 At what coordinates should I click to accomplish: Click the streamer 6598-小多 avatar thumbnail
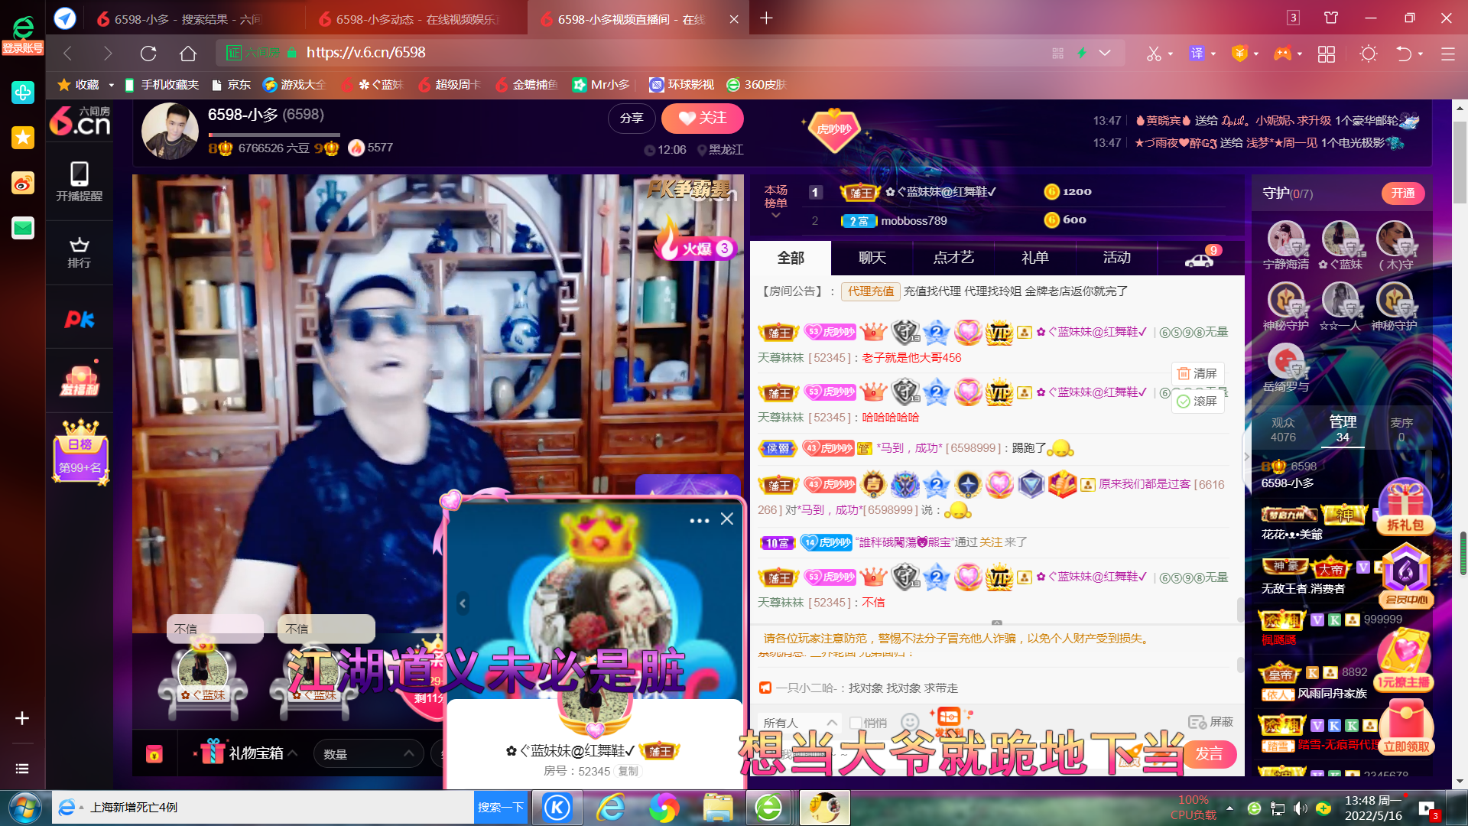(170, 131)
